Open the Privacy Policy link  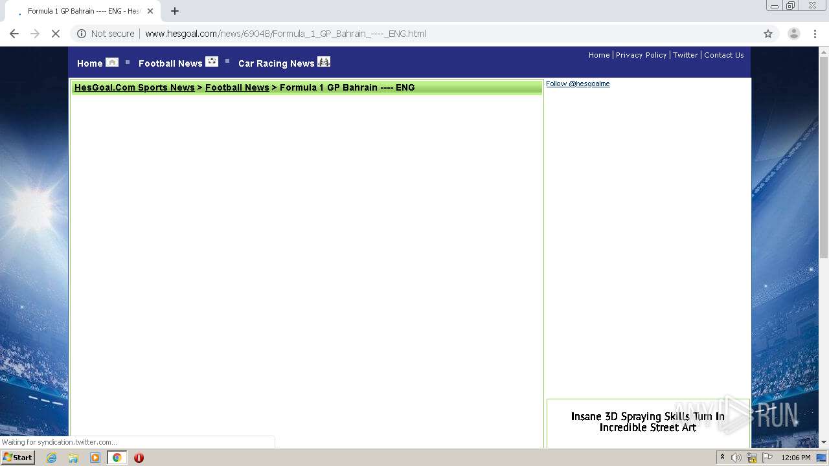tap(641, 55)
